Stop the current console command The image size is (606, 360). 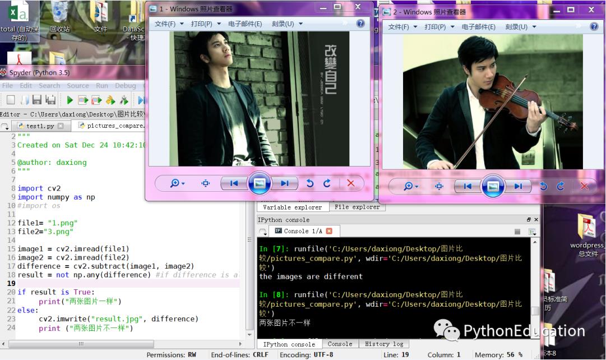(x=517, y=232)
